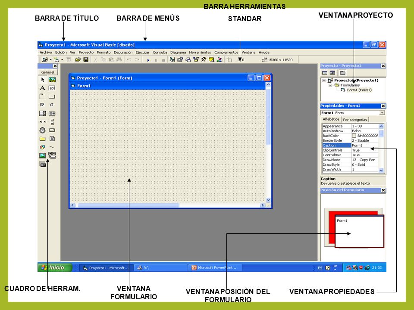Click General tab button in toolbox
The height and width of the screenshot is (310, 414).
point(47,72)
